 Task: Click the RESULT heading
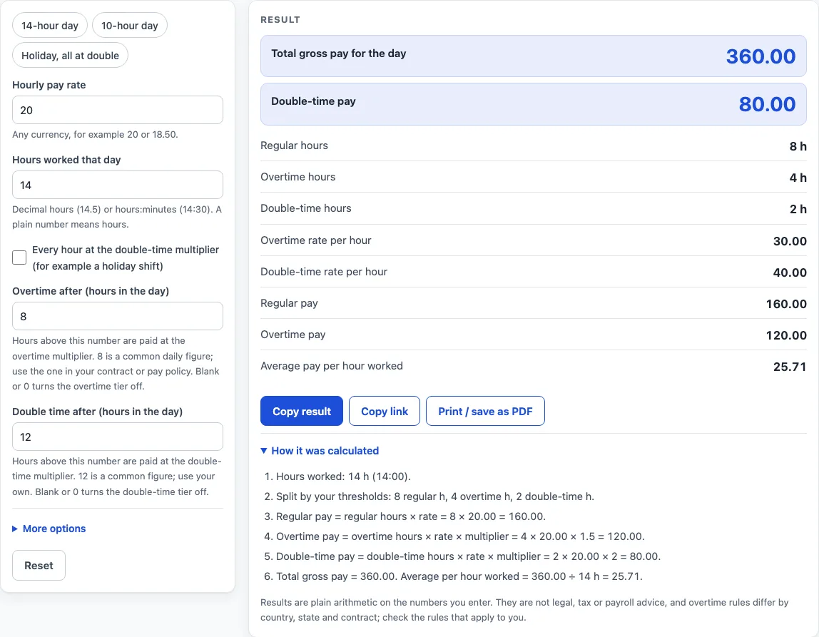pyautogui.click(x=280, y=20)
